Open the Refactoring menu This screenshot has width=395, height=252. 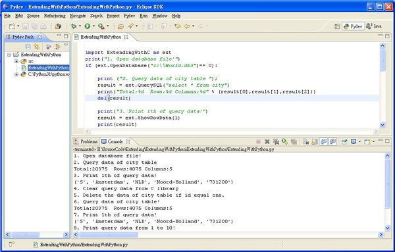click(55, 16)
